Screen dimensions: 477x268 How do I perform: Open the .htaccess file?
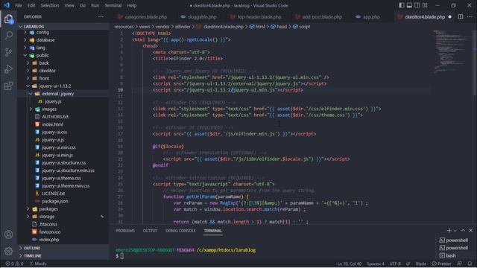(x=48, y=224)
